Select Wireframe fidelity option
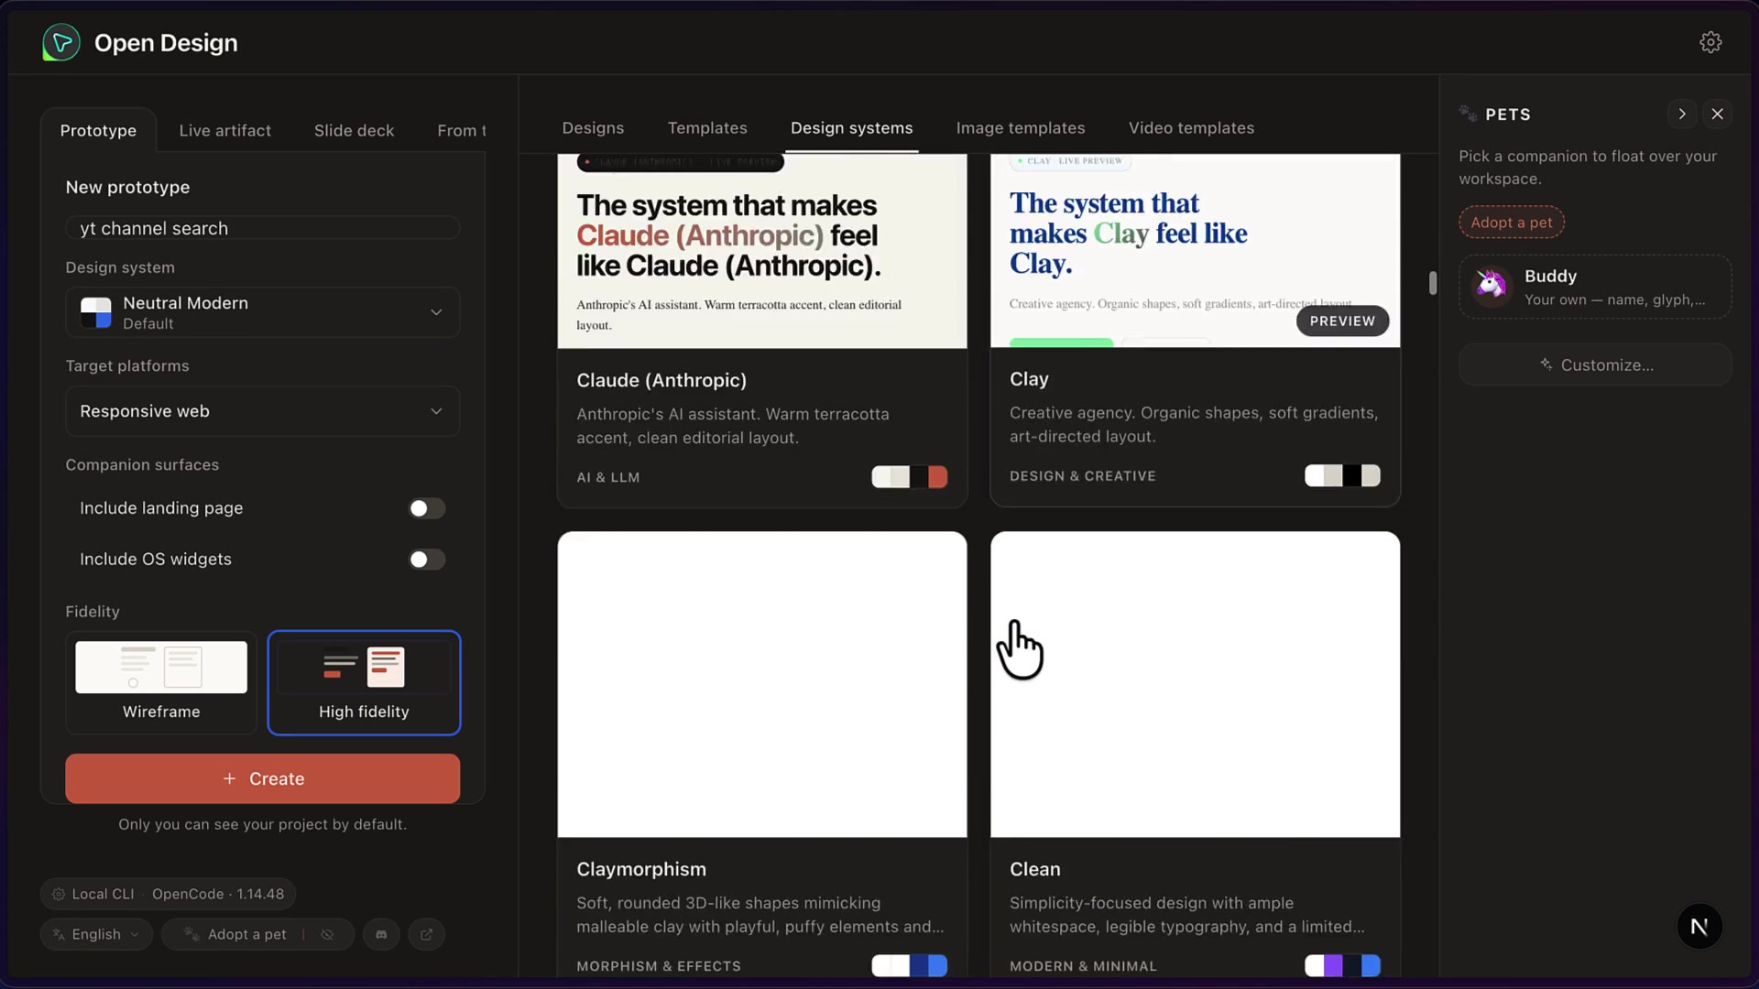Viewport: 1759px width, 989px height. [161, 682]
